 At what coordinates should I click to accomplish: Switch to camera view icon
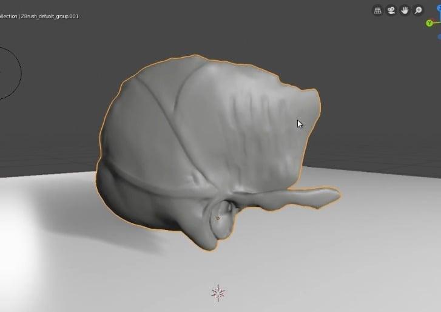pos(391,11)
